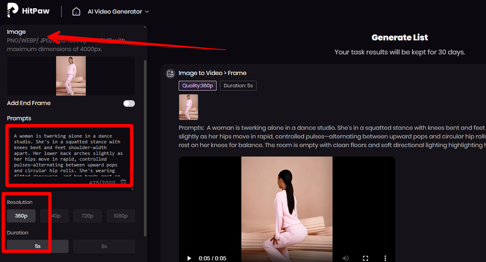This screenshot has width=486, height=262.
Task: Go to home via house icon
Action: [76, 12]
